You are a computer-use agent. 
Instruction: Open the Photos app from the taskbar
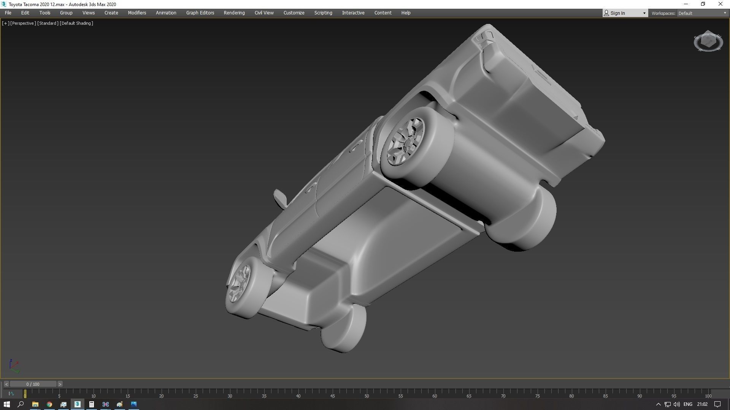133,404
